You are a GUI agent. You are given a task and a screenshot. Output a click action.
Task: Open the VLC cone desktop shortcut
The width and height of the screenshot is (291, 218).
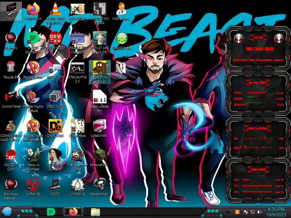(55, 13)
